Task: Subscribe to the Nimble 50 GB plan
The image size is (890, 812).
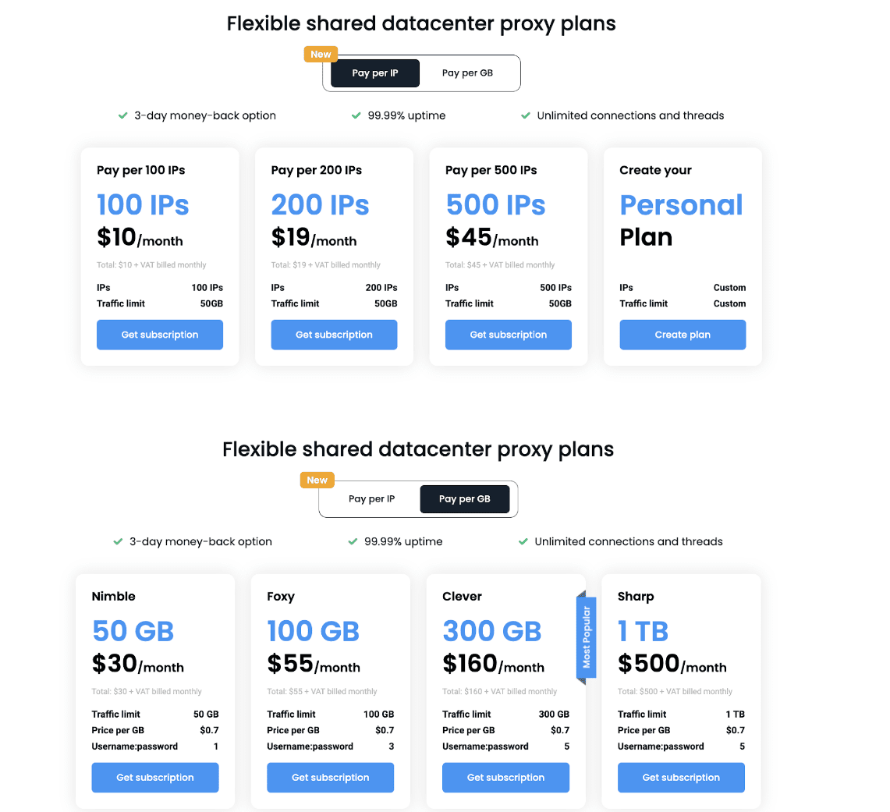Action: tap(155, 778)
